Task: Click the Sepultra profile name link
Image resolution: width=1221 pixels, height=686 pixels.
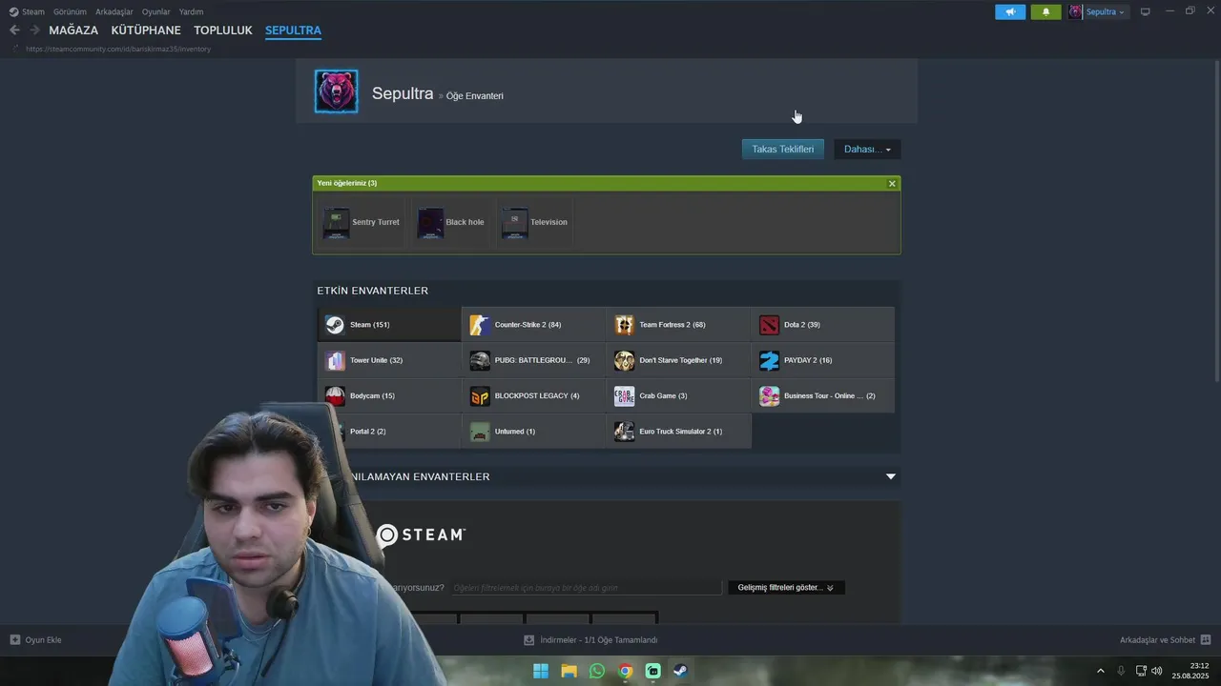Action: [403, 93]
